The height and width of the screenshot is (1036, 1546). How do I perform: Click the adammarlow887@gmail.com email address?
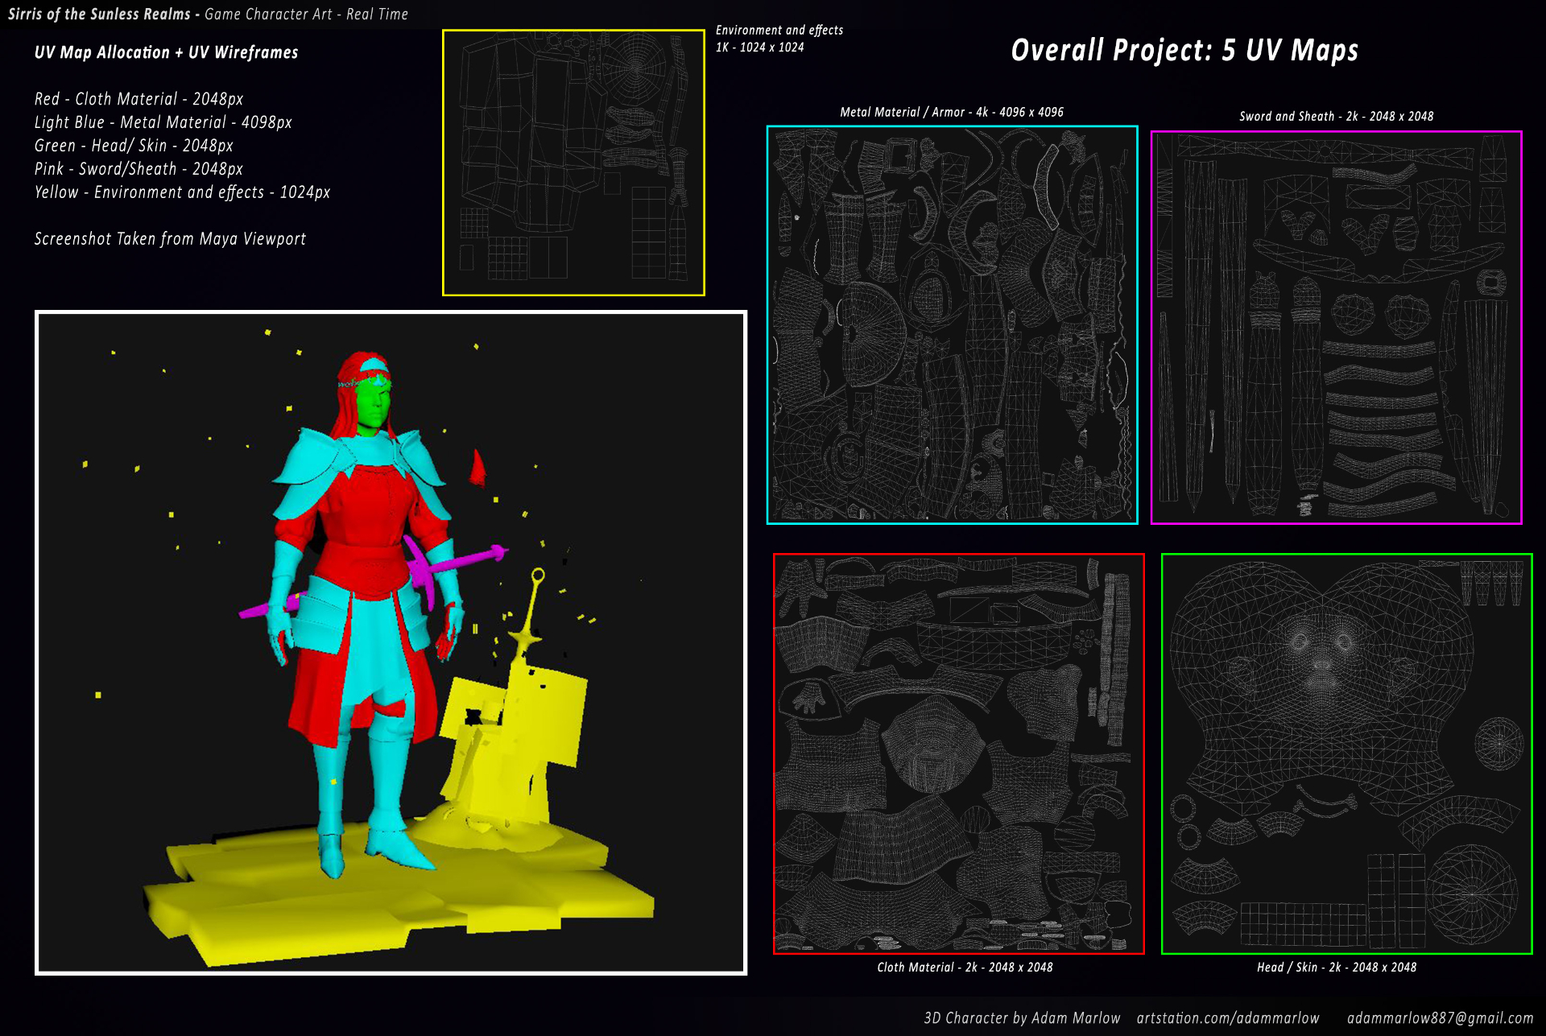point(1440,1018)
